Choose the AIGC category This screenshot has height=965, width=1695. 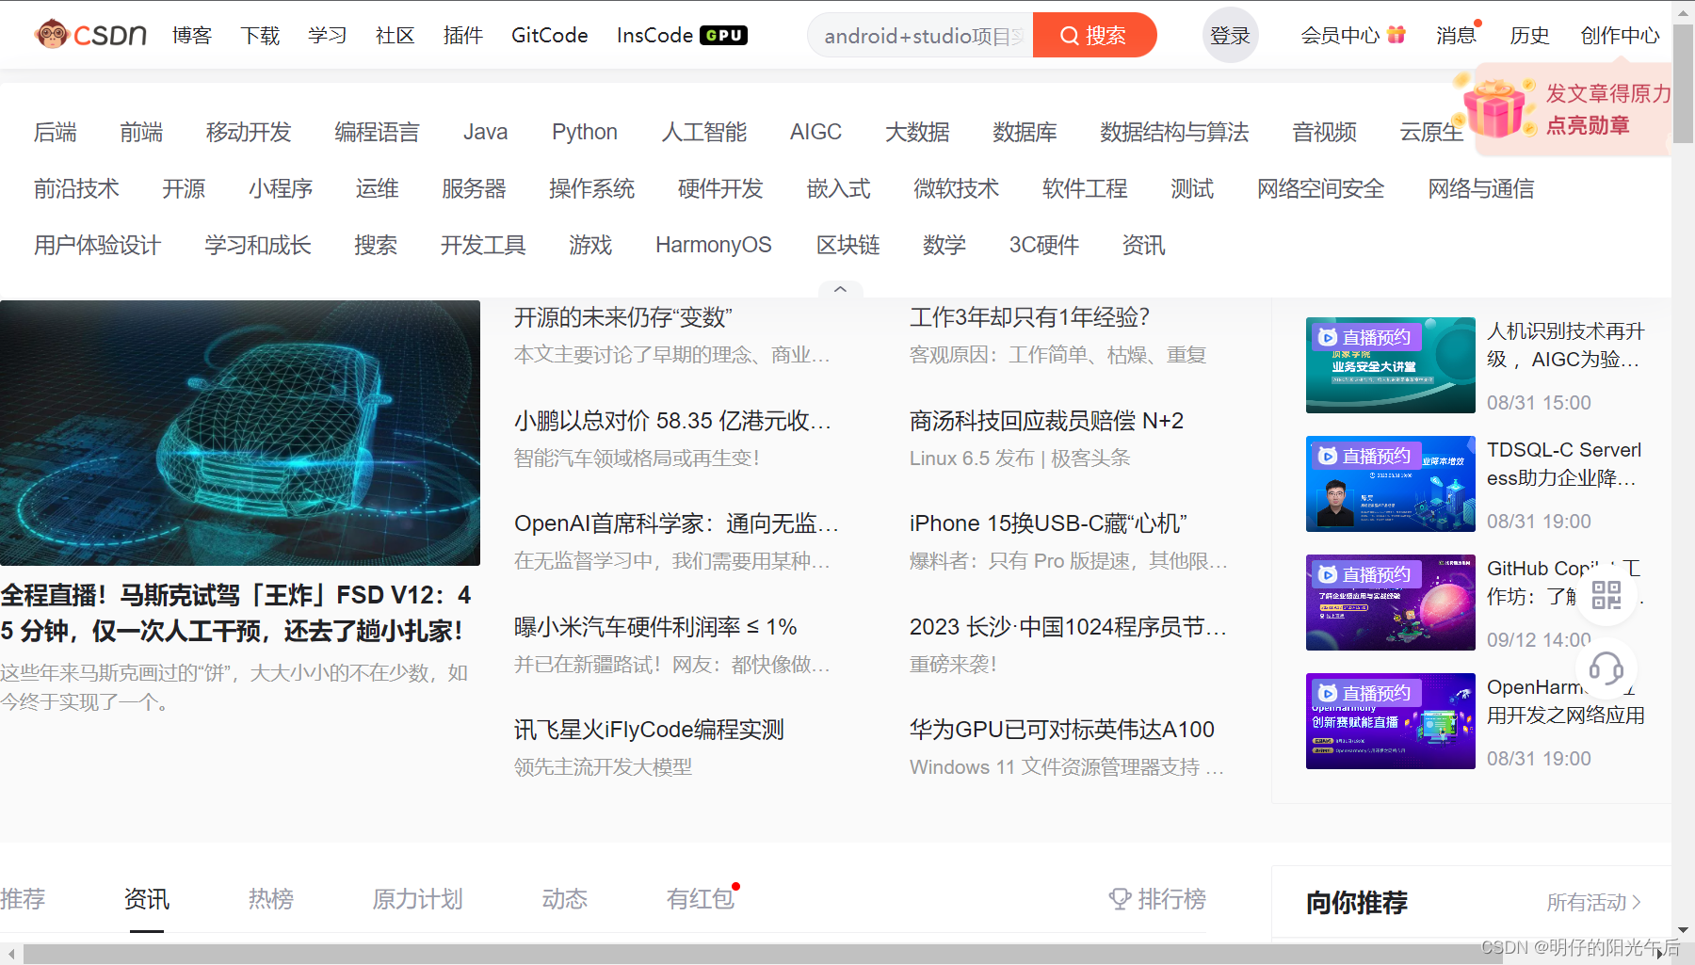point(815,132)
